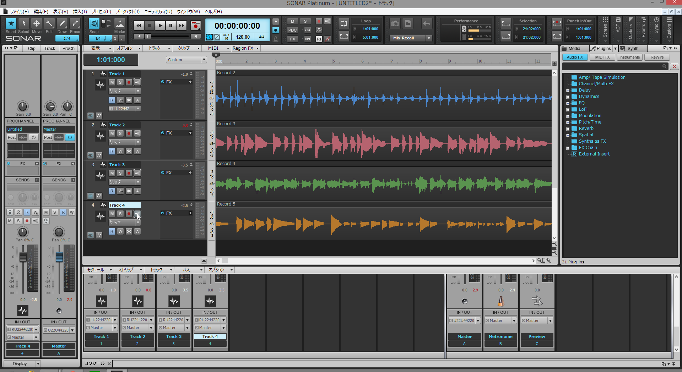This screenshot has height=372, width=682.
Task: Zoom in timeline horizontally
Action: (548, 261)
